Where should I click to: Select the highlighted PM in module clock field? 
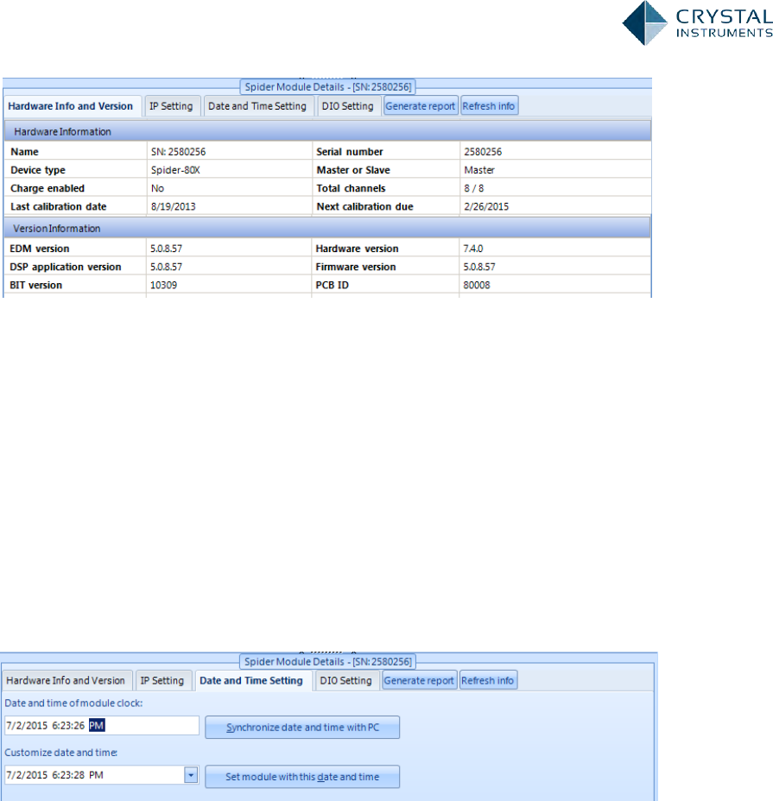(x=97, y=725)
